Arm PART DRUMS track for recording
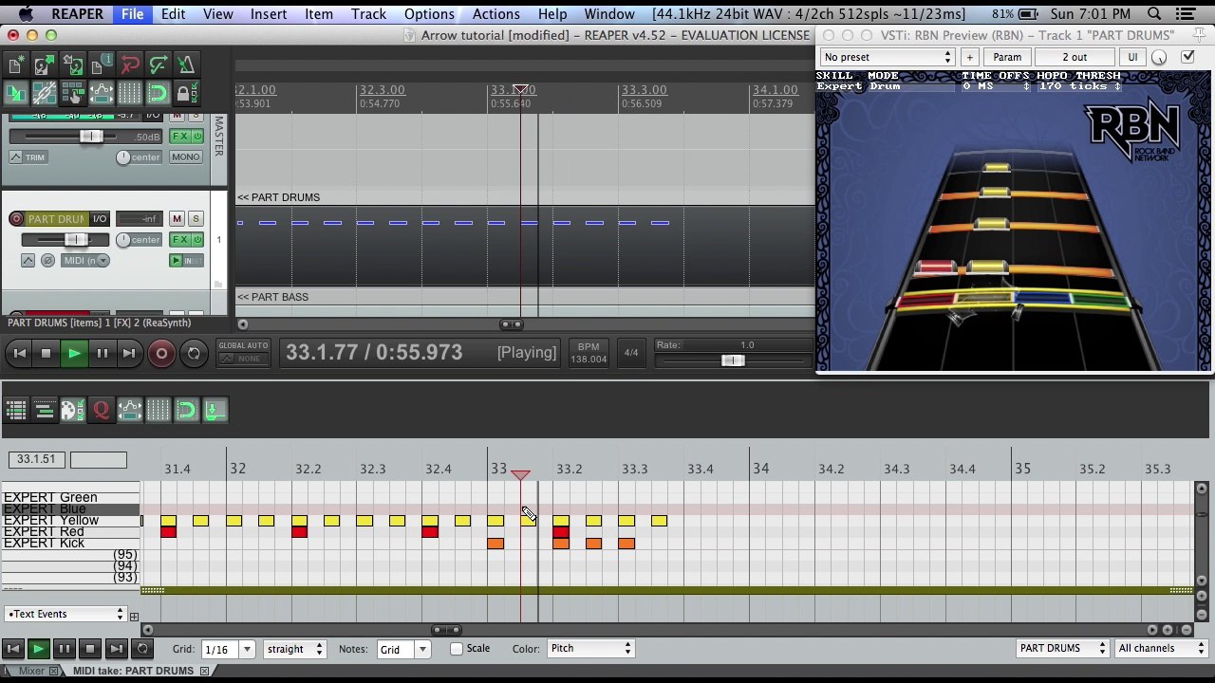Viewport: 1215px width, 683px height. pos(16,219)
